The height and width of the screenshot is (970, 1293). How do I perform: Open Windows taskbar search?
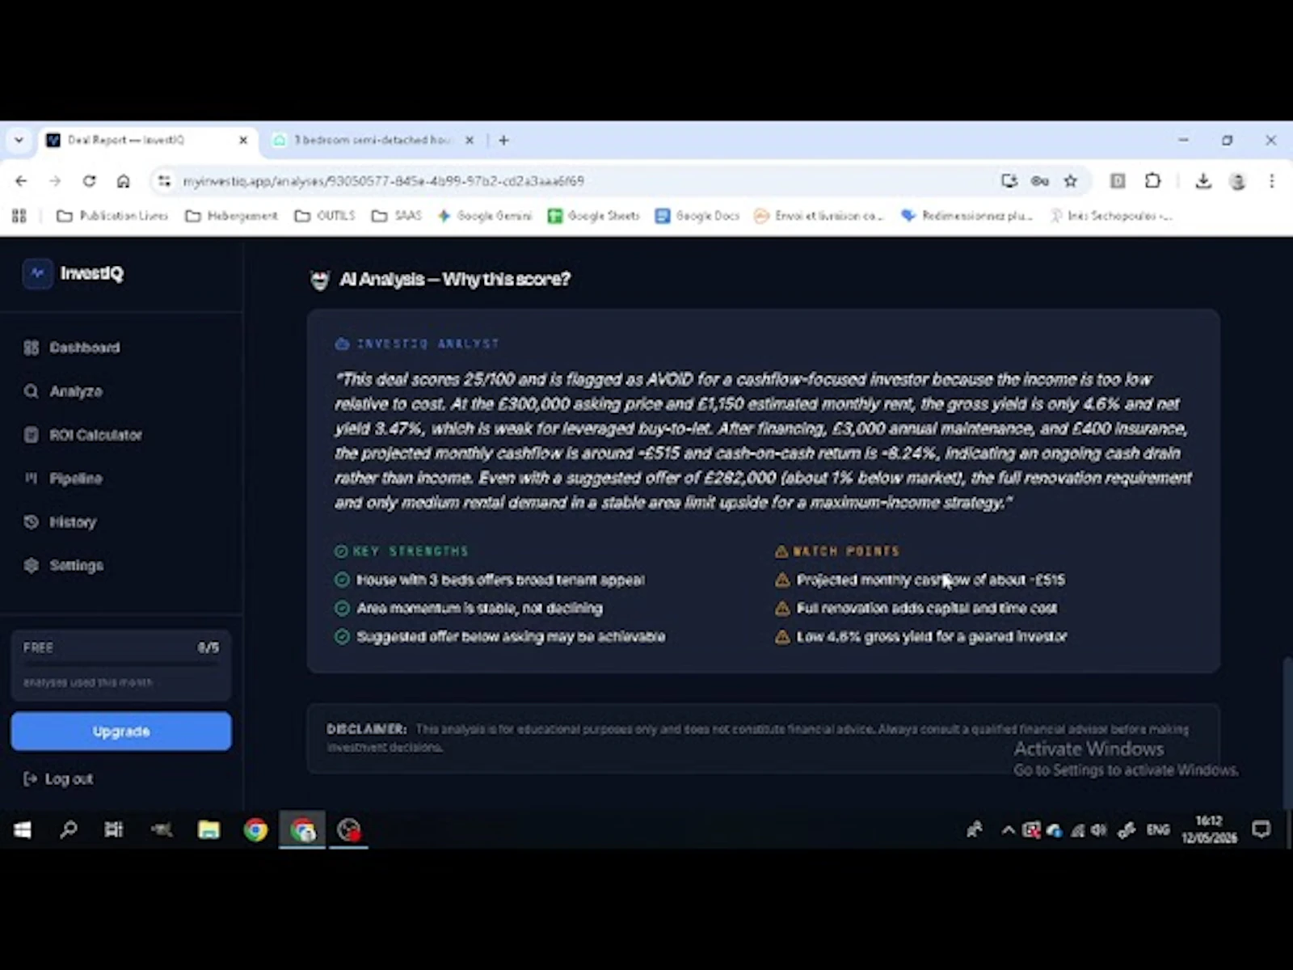pos(69,829)
